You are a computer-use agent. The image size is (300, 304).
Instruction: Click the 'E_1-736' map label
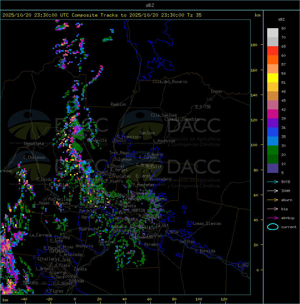[x=203, y=107]
